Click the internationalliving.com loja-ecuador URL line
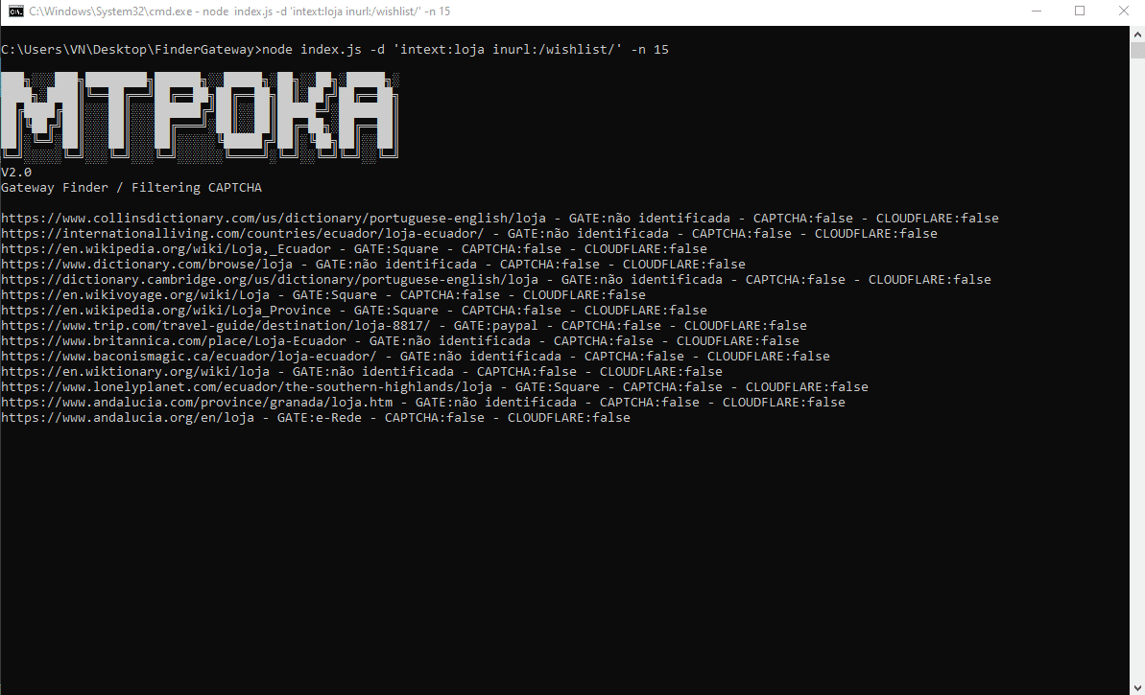Screen dimensions: 1145x695 pyautogui.click(x=468, y=233)
